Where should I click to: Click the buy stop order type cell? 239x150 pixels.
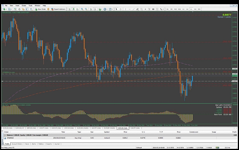[x=78, y=138]
